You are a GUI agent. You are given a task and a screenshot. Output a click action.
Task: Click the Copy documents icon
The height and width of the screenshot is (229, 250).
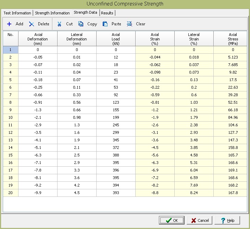81,24
